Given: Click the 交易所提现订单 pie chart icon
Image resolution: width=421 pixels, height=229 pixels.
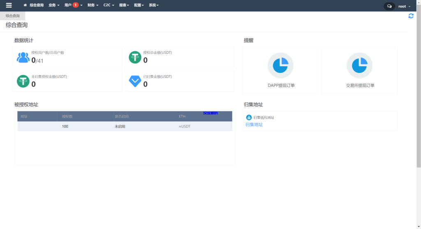Looking at the screenshot, I should click(359, 65).
